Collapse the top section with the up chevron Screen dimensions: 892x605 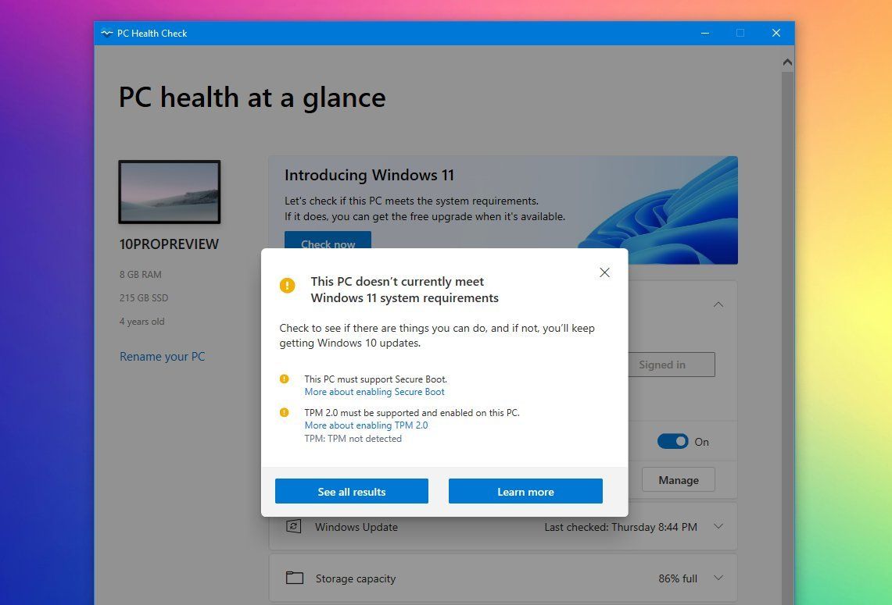click(718, 304)
